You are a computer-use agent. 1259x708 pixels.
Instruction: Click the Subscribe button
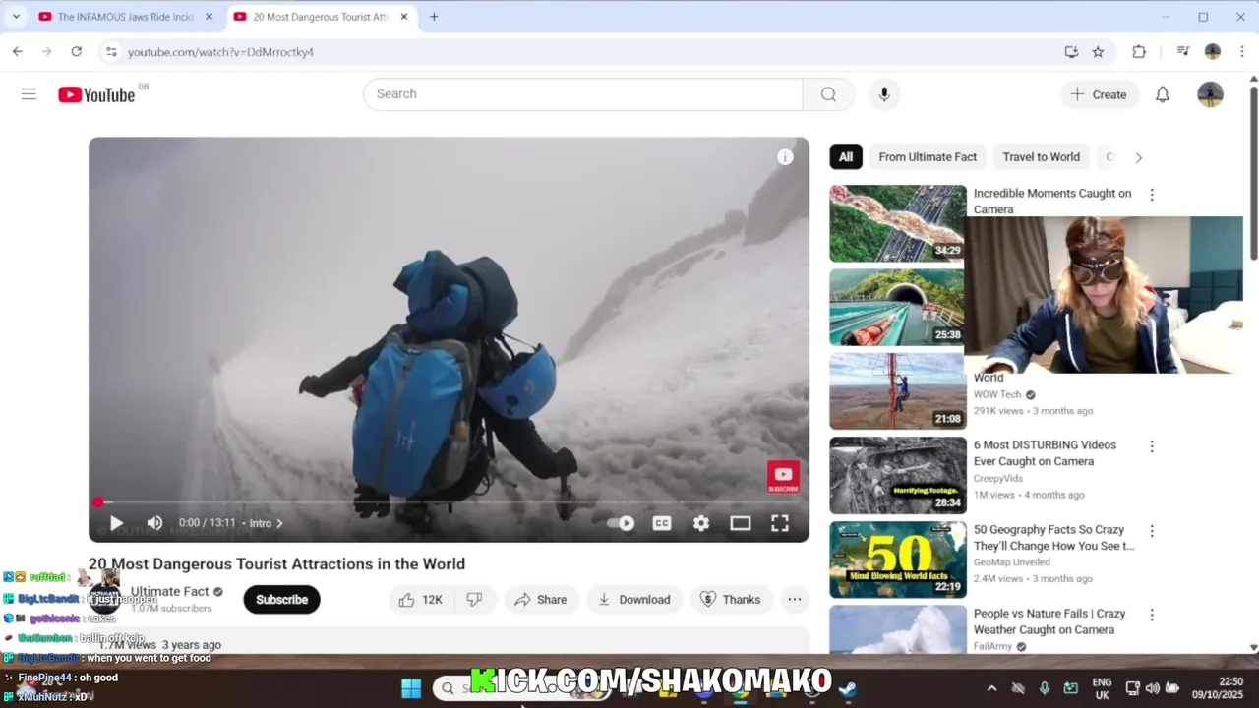(281, 599)
